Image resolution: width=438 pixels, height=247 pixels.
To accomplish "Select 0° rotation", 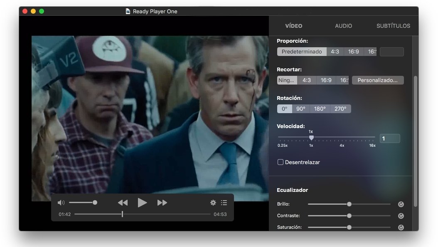I will click(x=284, y=109).
